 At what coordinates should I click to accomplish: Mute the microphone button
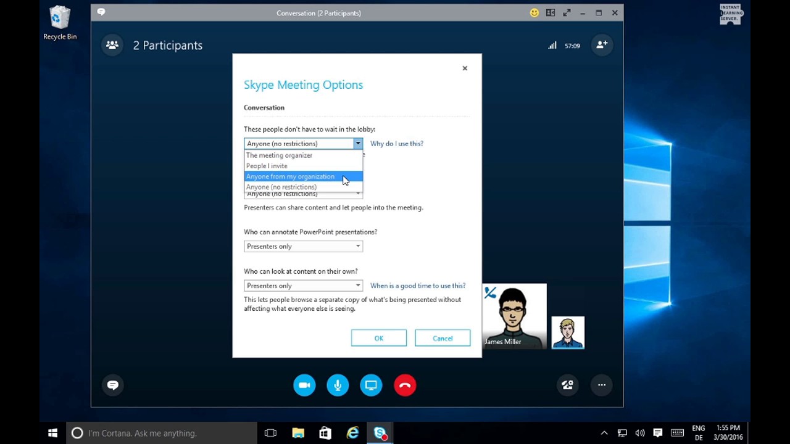tap(338, 385)
